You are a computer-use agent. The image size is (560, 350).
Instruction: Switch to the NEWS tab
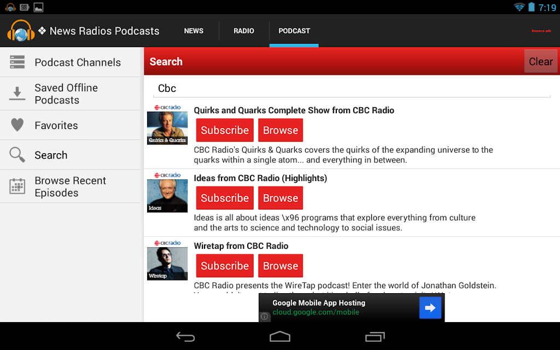point(194,31)
